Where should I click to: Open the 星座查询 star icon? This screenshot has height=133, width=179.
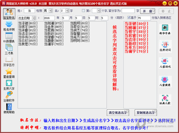coord(9,73)
